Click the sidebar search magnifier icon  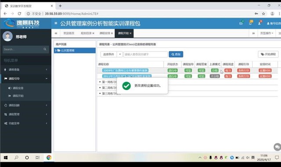point(45,49)
